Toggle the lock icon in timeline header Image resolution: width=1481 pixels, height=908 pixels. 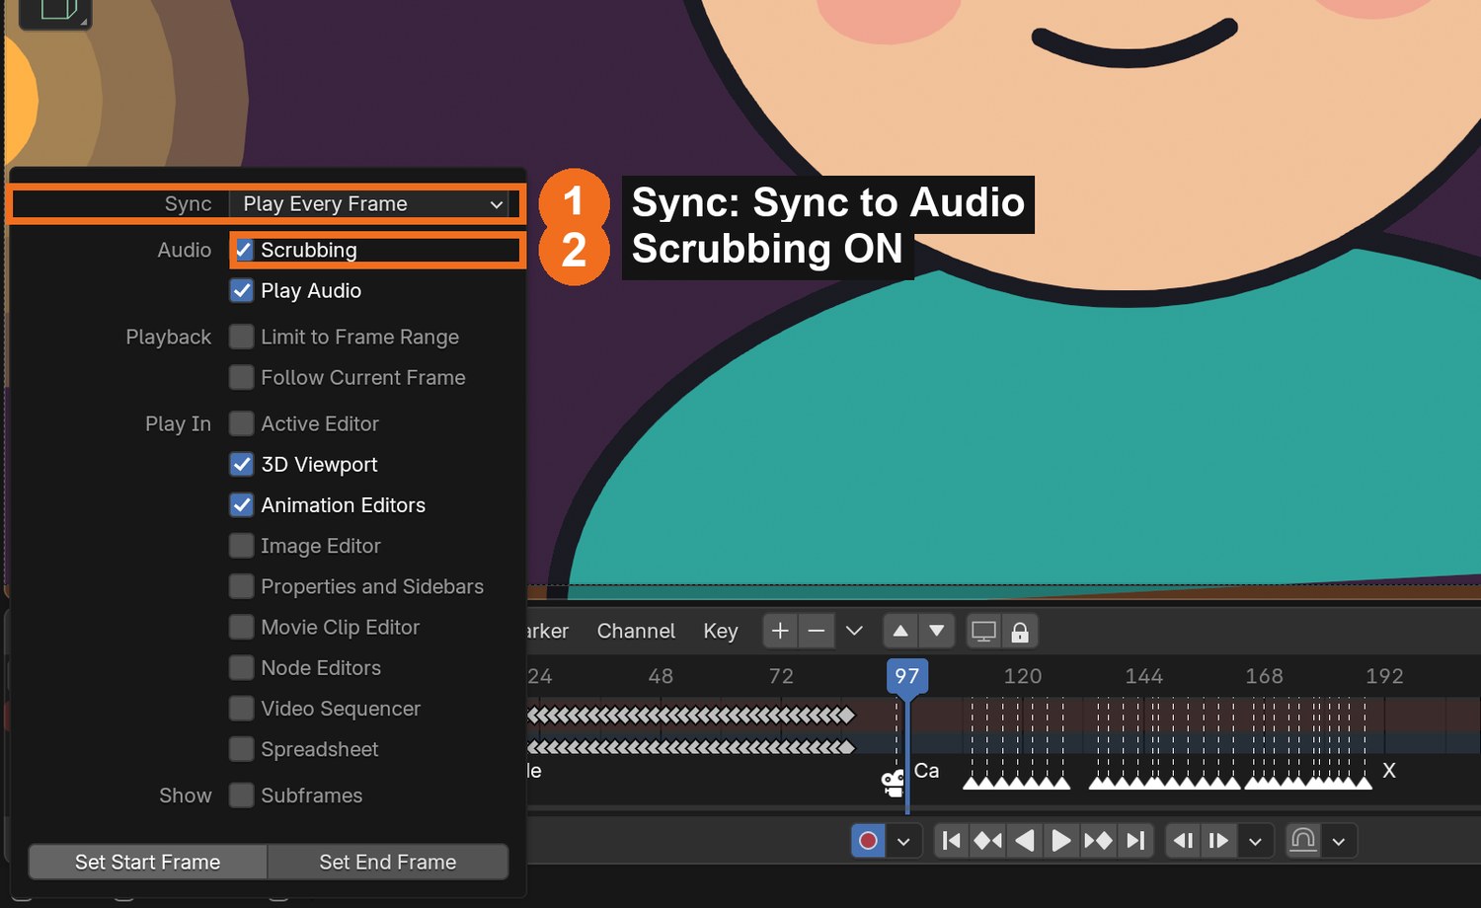pos(1020,632)
